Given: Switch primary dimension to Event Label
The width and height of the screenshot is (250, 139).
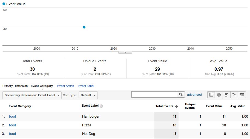Looking at the screenshot, I should pos(86,86).
